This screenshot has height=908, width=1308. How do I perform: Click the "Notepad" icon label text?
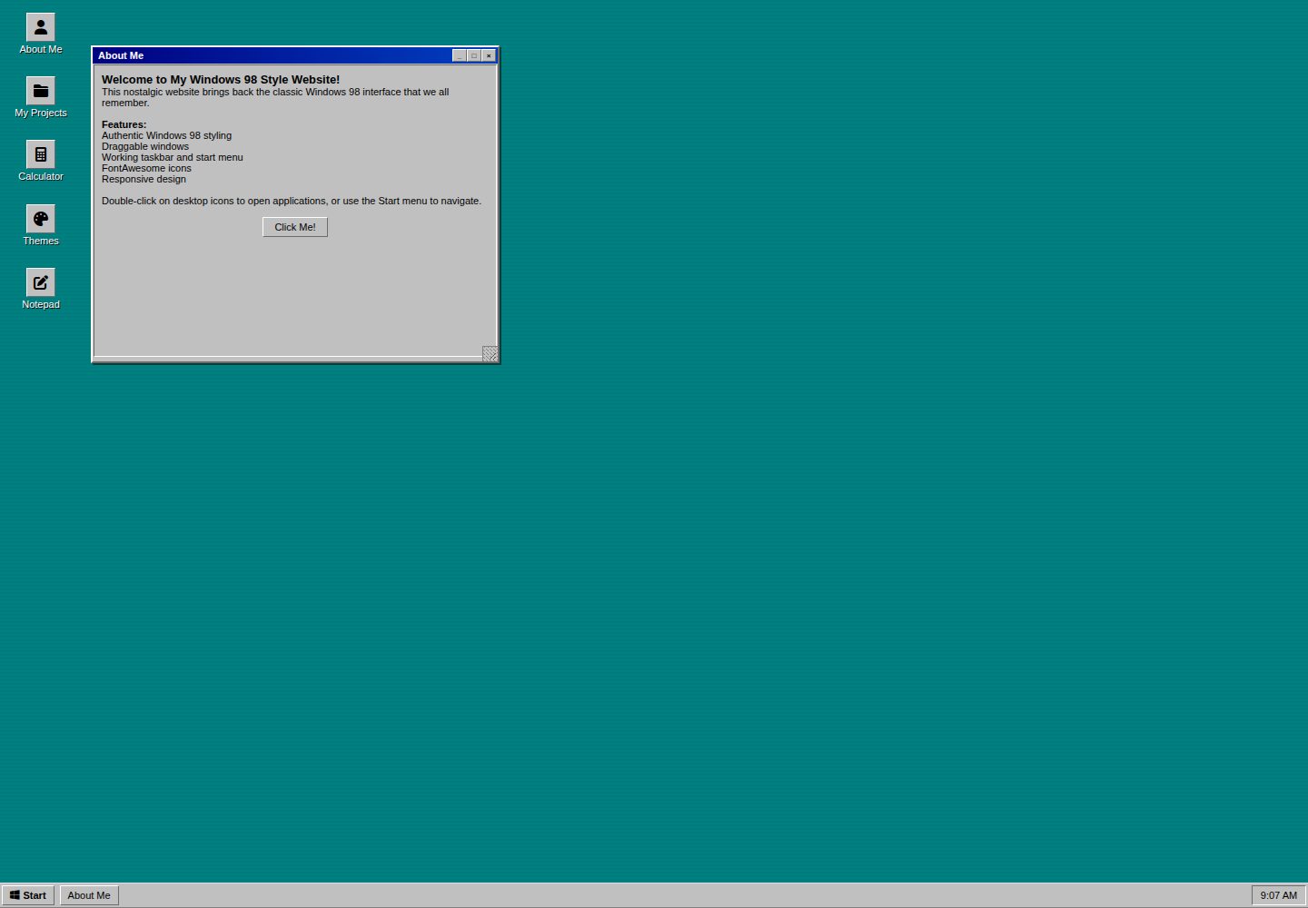coord(41,304)
